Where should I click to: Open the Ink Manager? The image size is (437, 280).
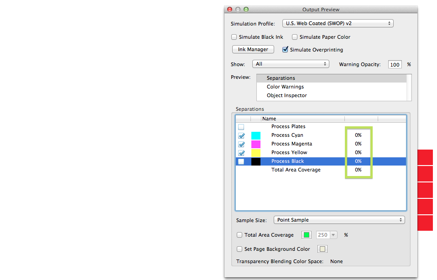[x=253, y=49]
